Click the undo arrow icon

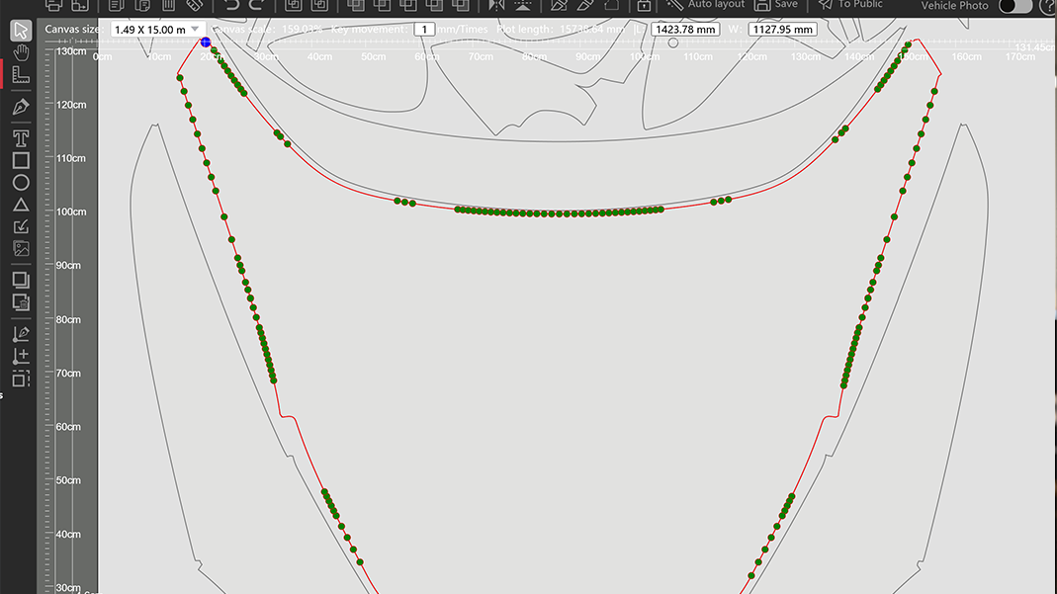pos(231,5)
